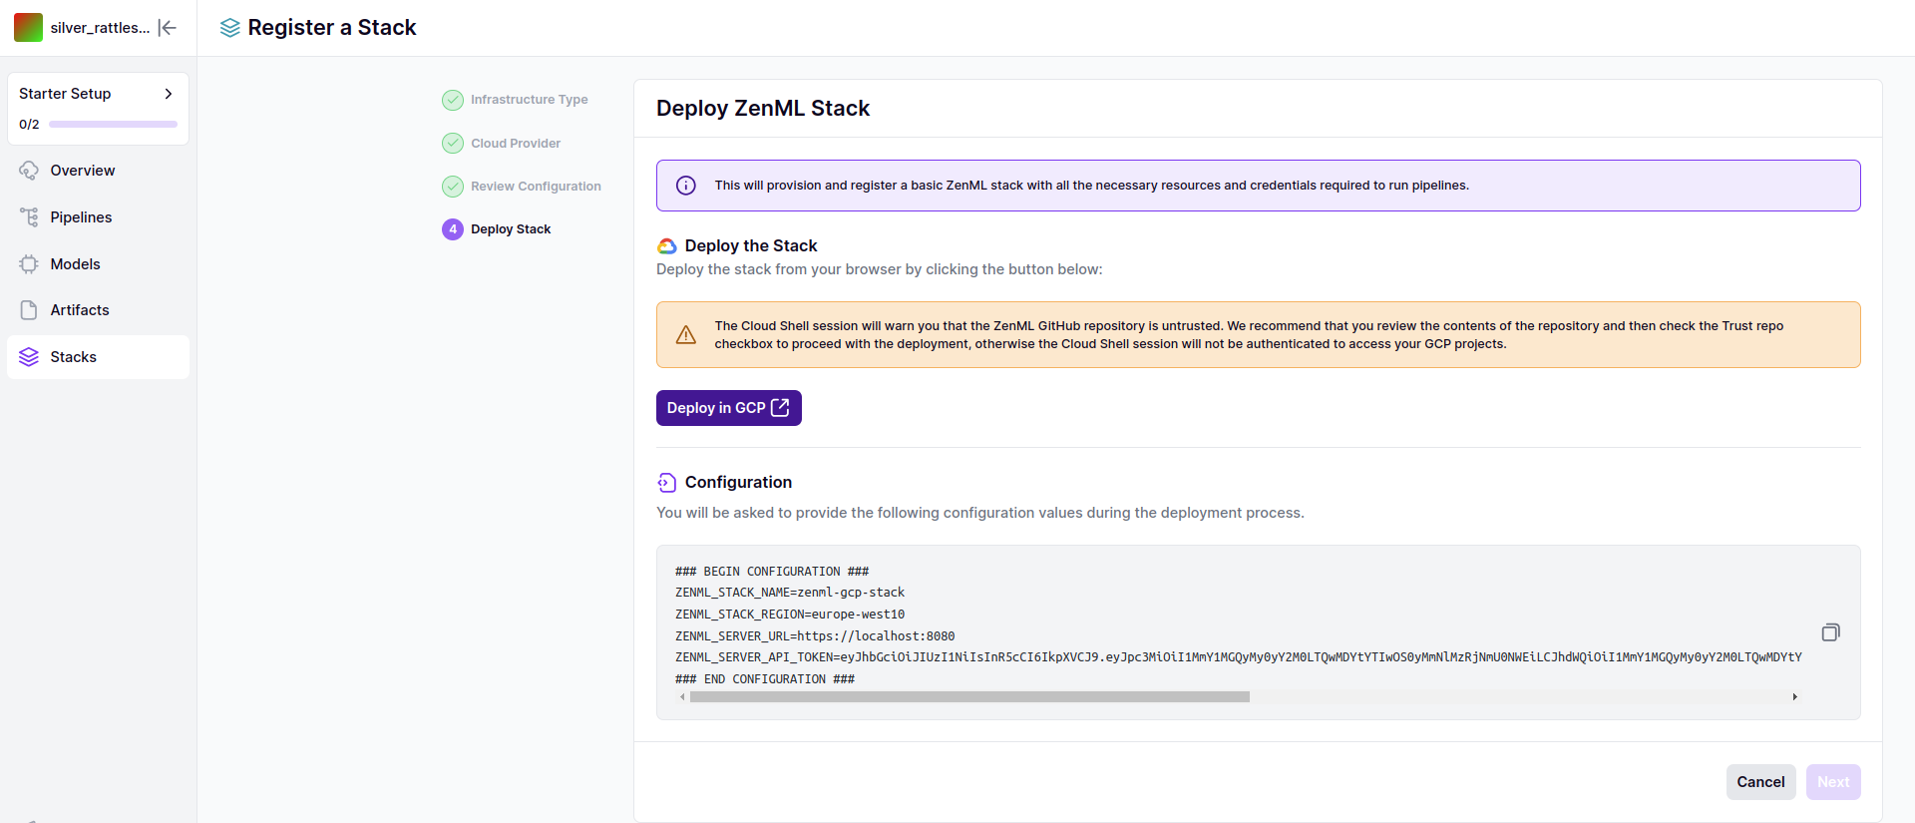Viewport: 1915px width, 823px height.
Task: Click the warning triangle icon
Action: [x=686, y=335]
